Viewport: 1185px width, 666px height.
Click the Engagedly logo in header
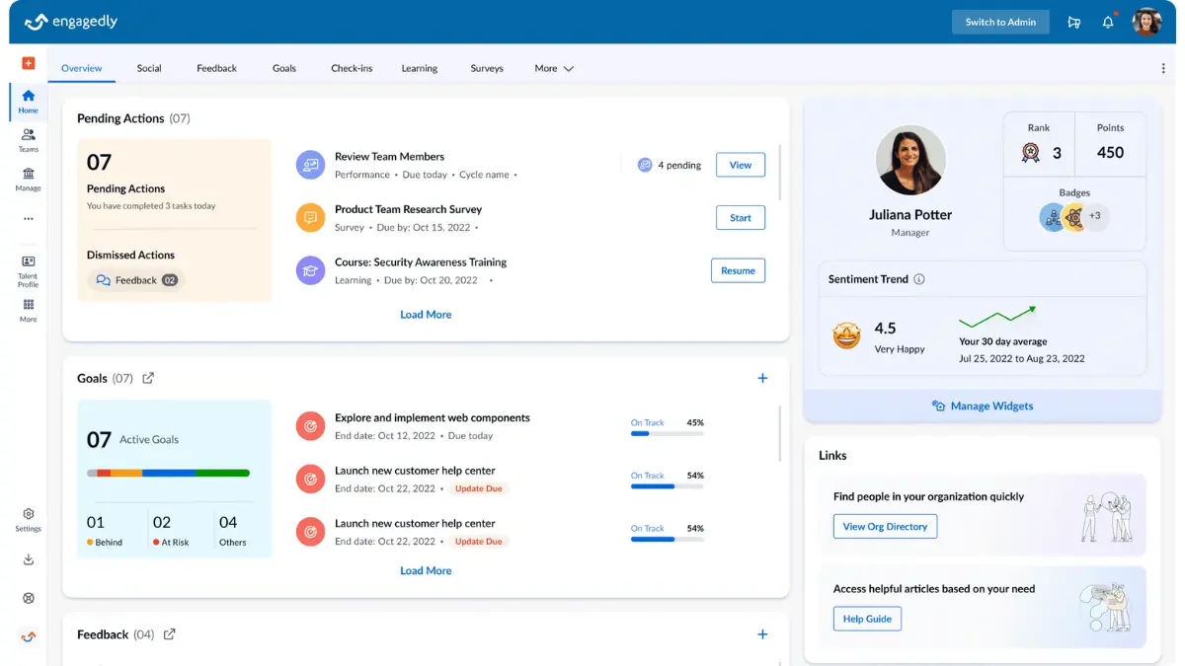pyautogui.click(x=71, y=22)
